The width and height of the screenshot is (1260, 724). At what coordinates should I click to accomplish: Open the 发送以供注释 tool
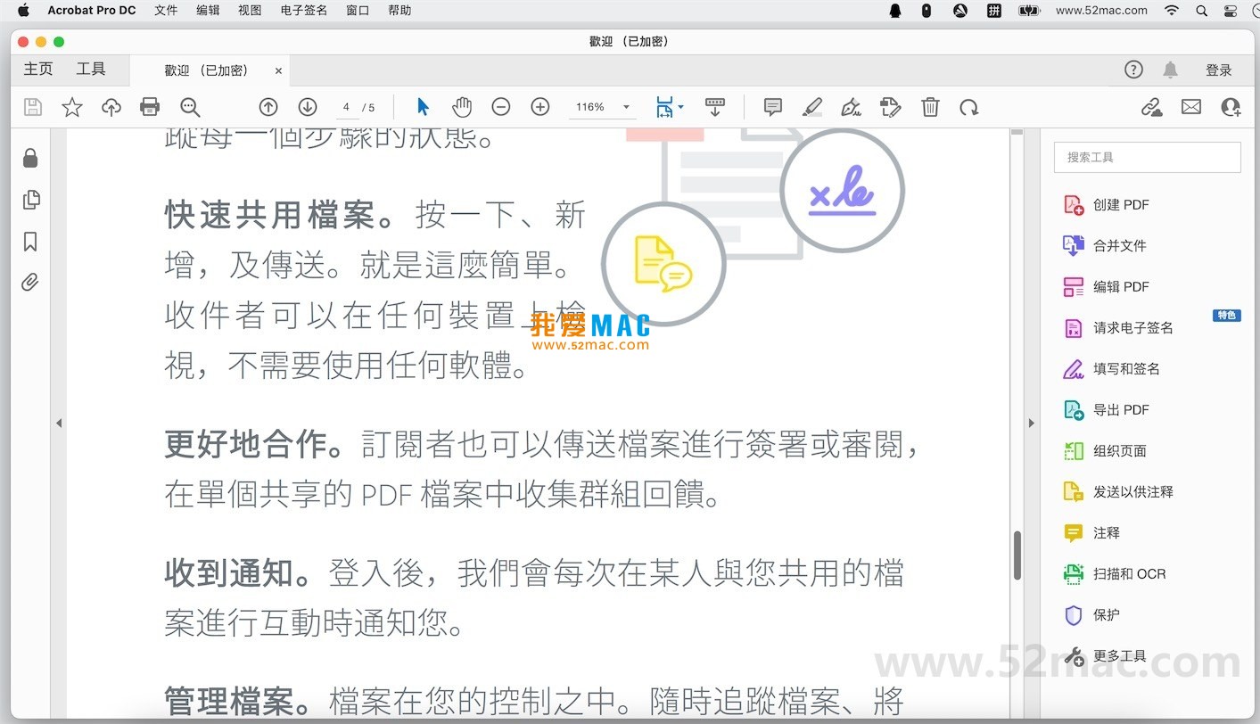(1118, 492)
